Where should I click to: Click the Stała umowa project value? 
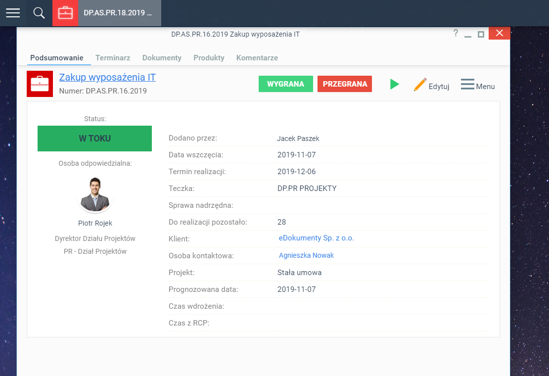click(x=299, y=273)
